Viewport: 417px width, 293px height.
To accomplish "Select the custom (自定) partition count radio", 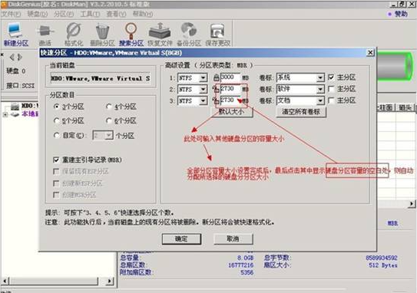I will [x=56, y=135].
